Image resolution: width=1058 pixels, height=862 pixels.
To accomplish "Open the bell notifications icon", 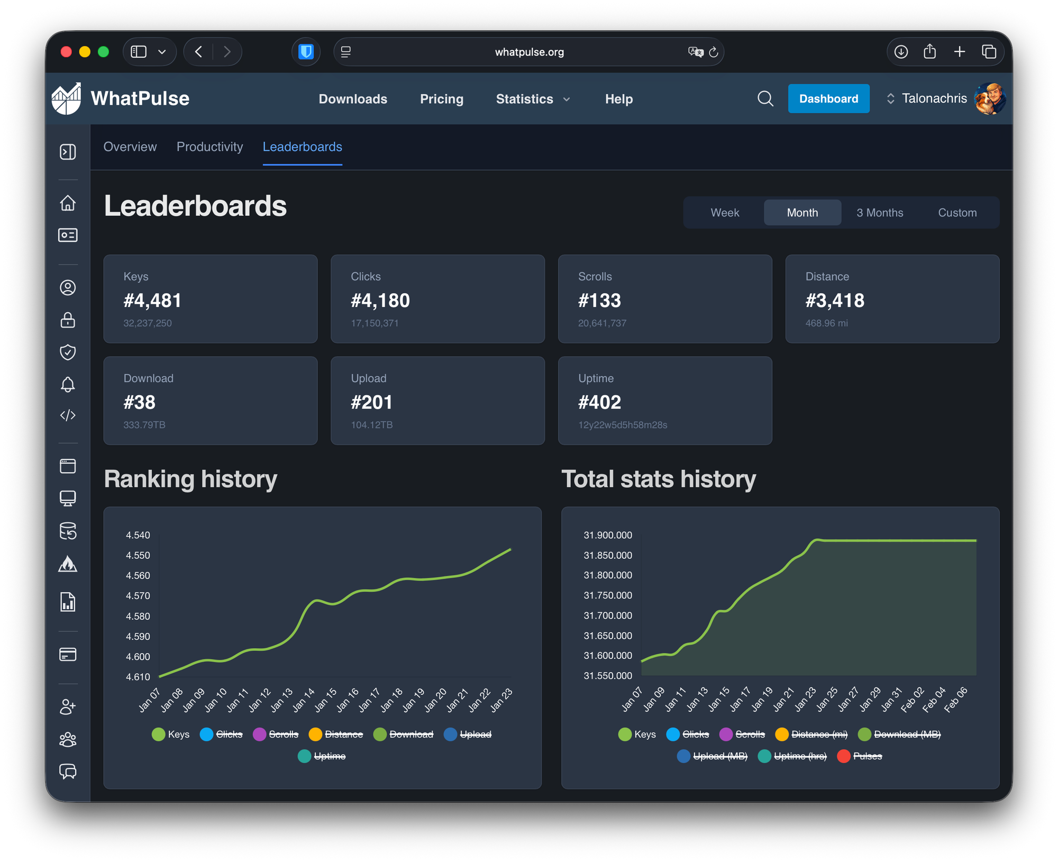I will point(68,384).
